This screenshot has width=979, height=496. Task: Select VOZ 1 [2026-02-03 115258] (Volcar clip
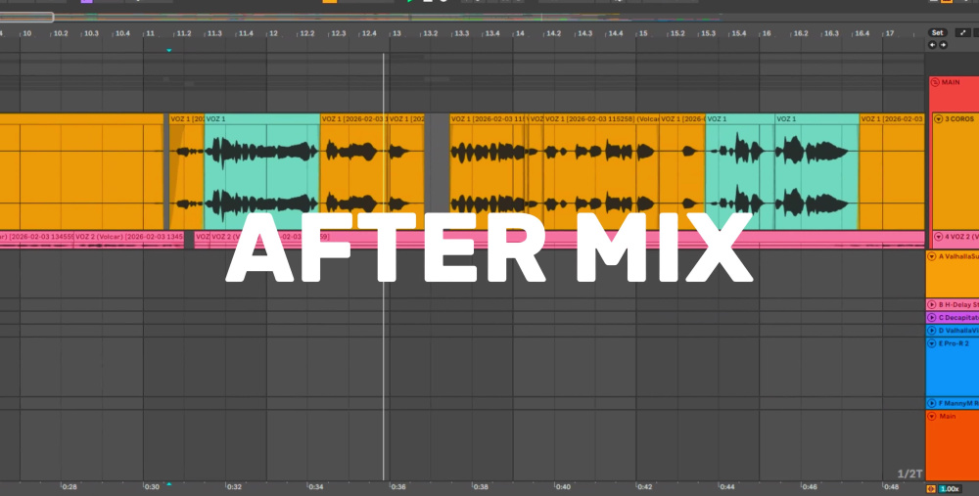click(601, 171)
